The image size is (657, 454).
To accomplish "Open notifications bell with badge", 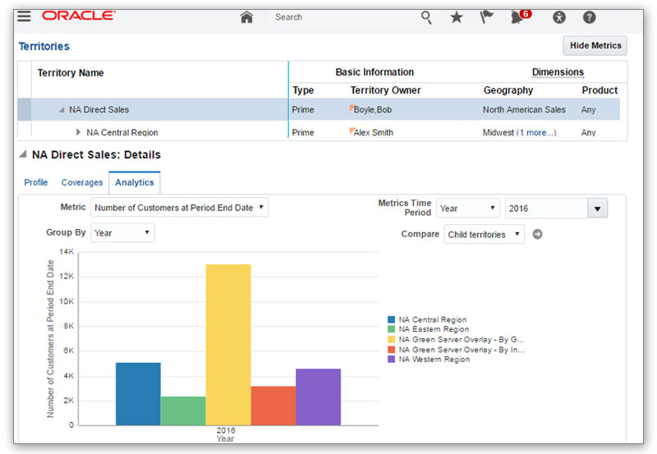I will [x=517, y=16].
